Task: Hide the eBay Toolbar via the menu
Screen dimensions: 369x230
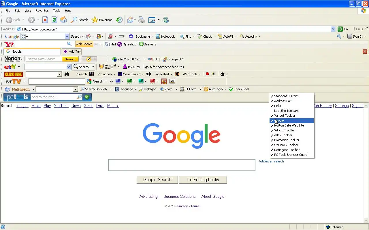Action: pos(292,135)
